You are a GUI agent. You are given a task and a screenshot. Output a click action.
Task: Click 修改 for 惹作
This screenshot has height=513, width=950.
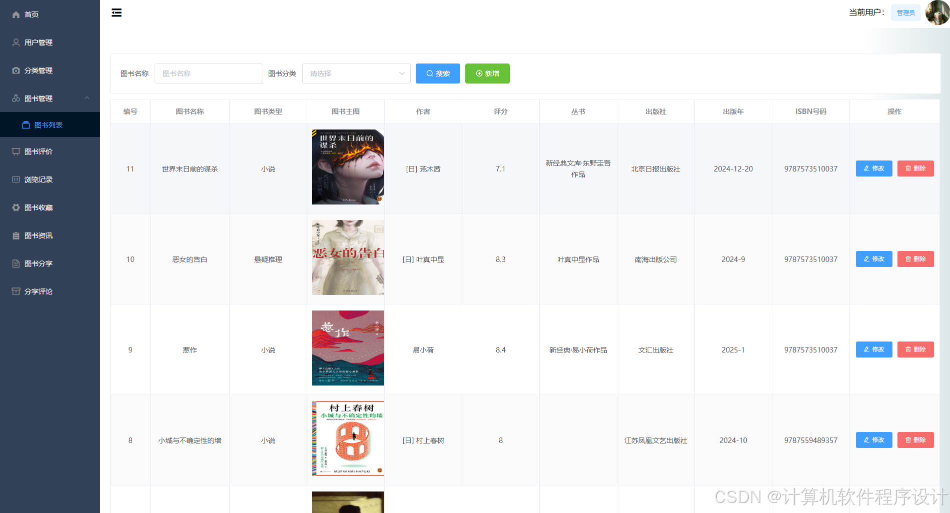874,349
